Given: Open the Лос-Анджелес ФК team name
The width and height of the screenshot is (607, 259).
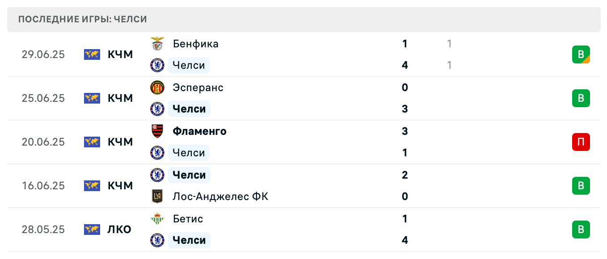Looking at the screenshot, I should click(x=220, y=196).
